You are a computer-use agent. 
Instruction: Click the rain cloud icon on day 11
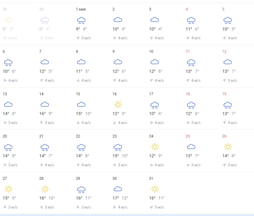[x=191, y=62]
